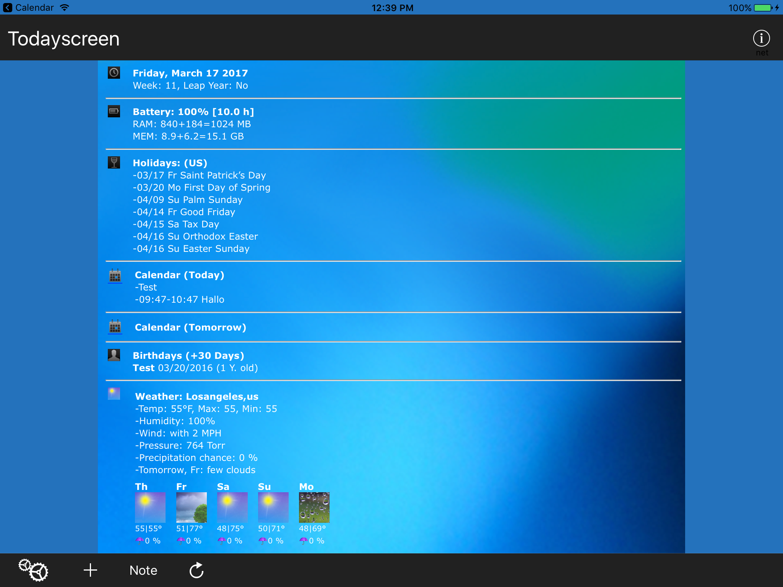Select Friday forecast cloudy thumbnail
The width and height of the screenshot is (783, 587).
191,507
